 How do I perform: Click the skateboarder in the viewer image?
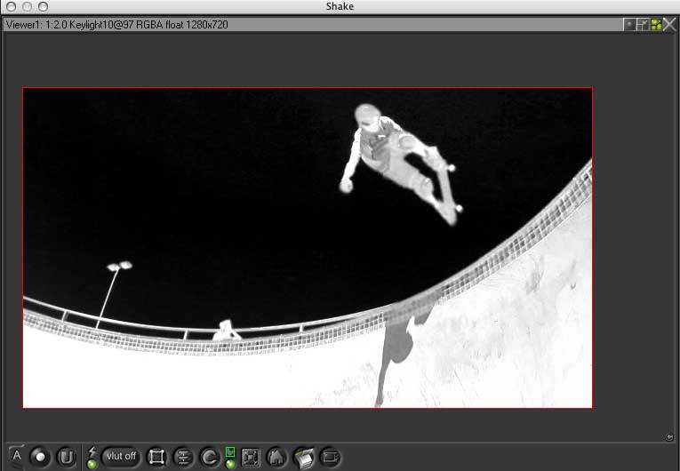click(x=399, y=163)
